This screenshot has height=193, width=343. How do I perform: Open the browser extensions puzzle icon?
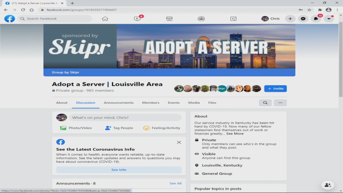(x=320, y=10)
